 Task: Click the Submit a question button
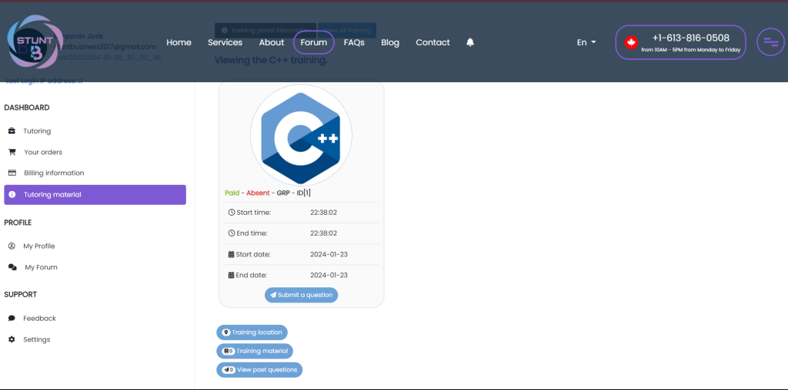pos(301,295)
